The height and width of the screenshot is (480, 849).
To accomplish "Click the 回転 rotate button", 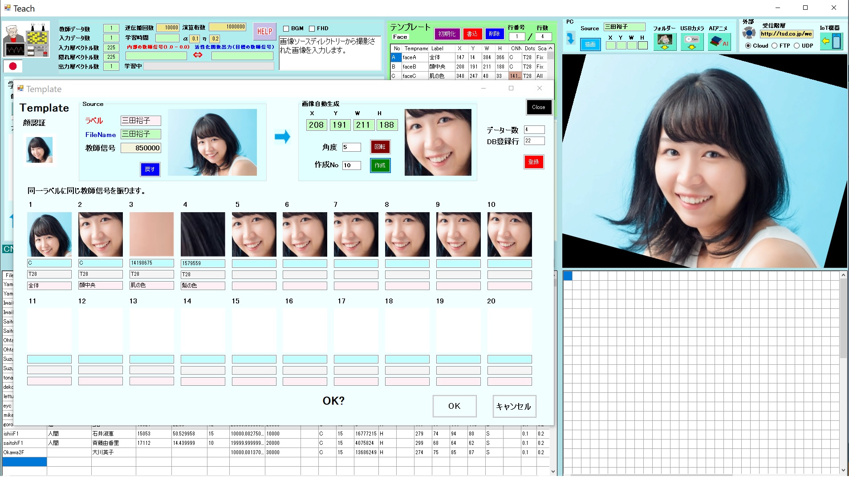I will click(x=380, y=147).
